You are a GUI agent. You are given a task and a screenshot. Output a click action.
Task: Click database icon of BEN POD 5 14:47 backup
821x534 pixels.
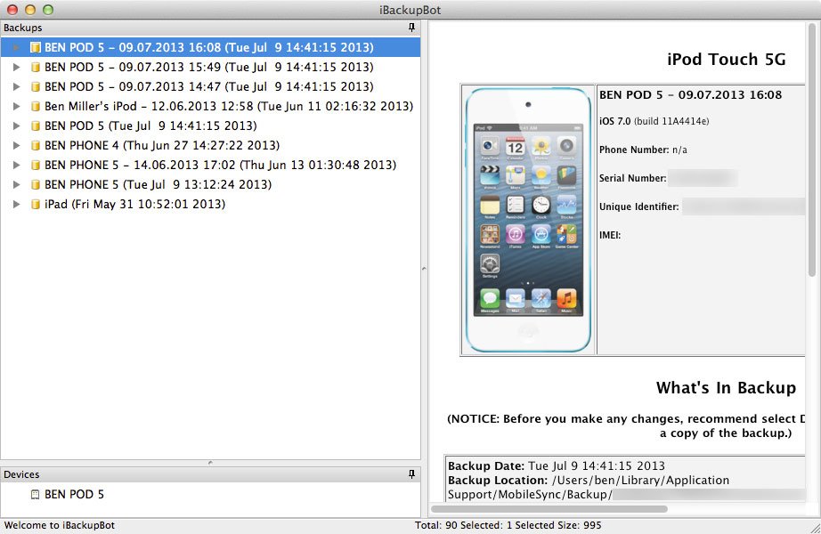[35, 86]
